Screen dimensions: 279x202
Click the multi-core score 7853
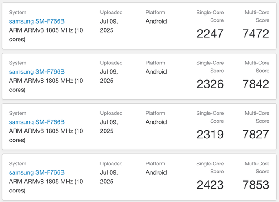click(x=256, y=185)
